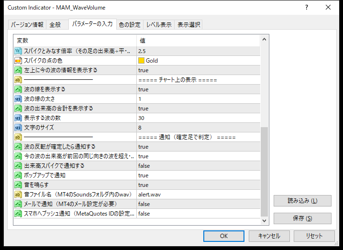Select the value 8 of 文字のサイズ
343x250 pixels.
click(140, 128)
